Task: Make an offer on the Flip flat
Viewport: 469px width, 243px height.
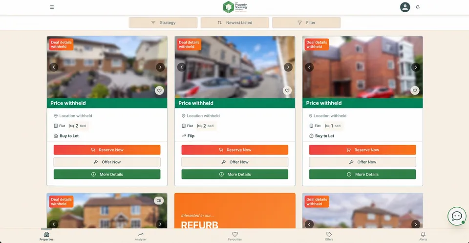Action: tap(235, 162)
